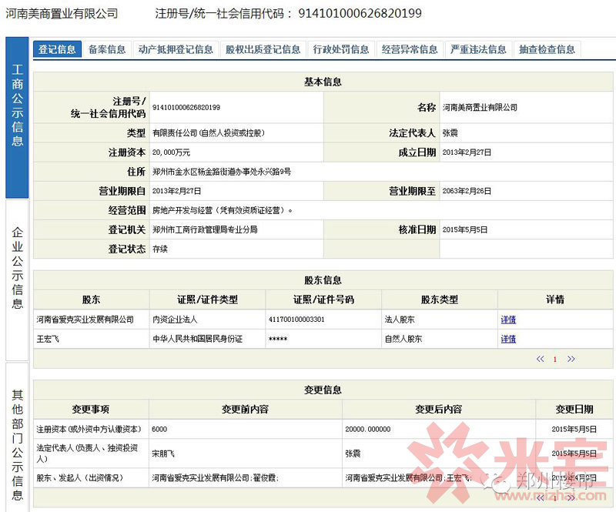The image size is (616, 512).
Task: View the 行政处罚信息 tab
Action: 341,49
